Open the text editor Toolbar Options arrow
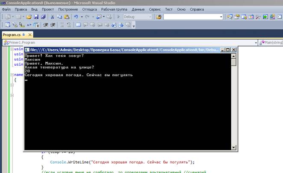Viewport: 283px width, 173px height. [134, 25]
